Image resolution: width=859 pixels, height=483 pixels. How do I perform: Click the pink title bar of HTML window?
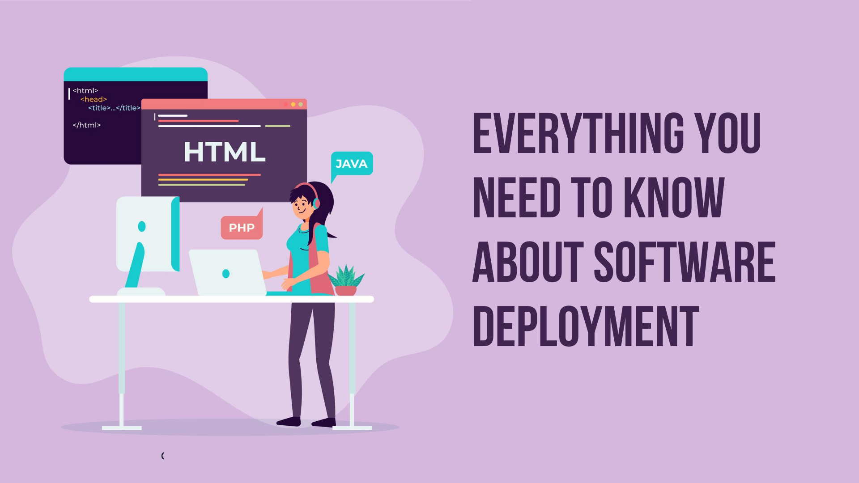click(215, 104)
